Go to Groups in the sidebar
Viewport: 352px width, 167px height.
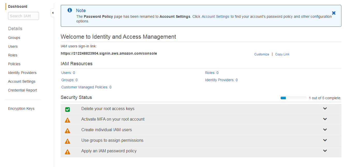[x=14, y=38]
